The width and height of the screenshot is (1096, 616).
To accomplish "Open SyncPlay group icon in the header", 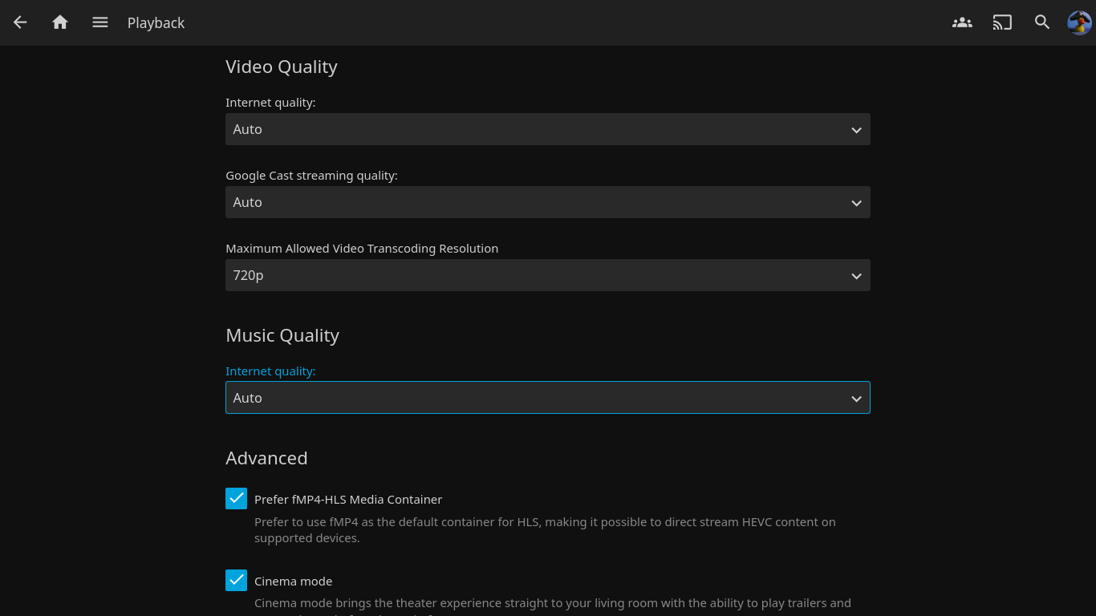I will pos(962,22).
